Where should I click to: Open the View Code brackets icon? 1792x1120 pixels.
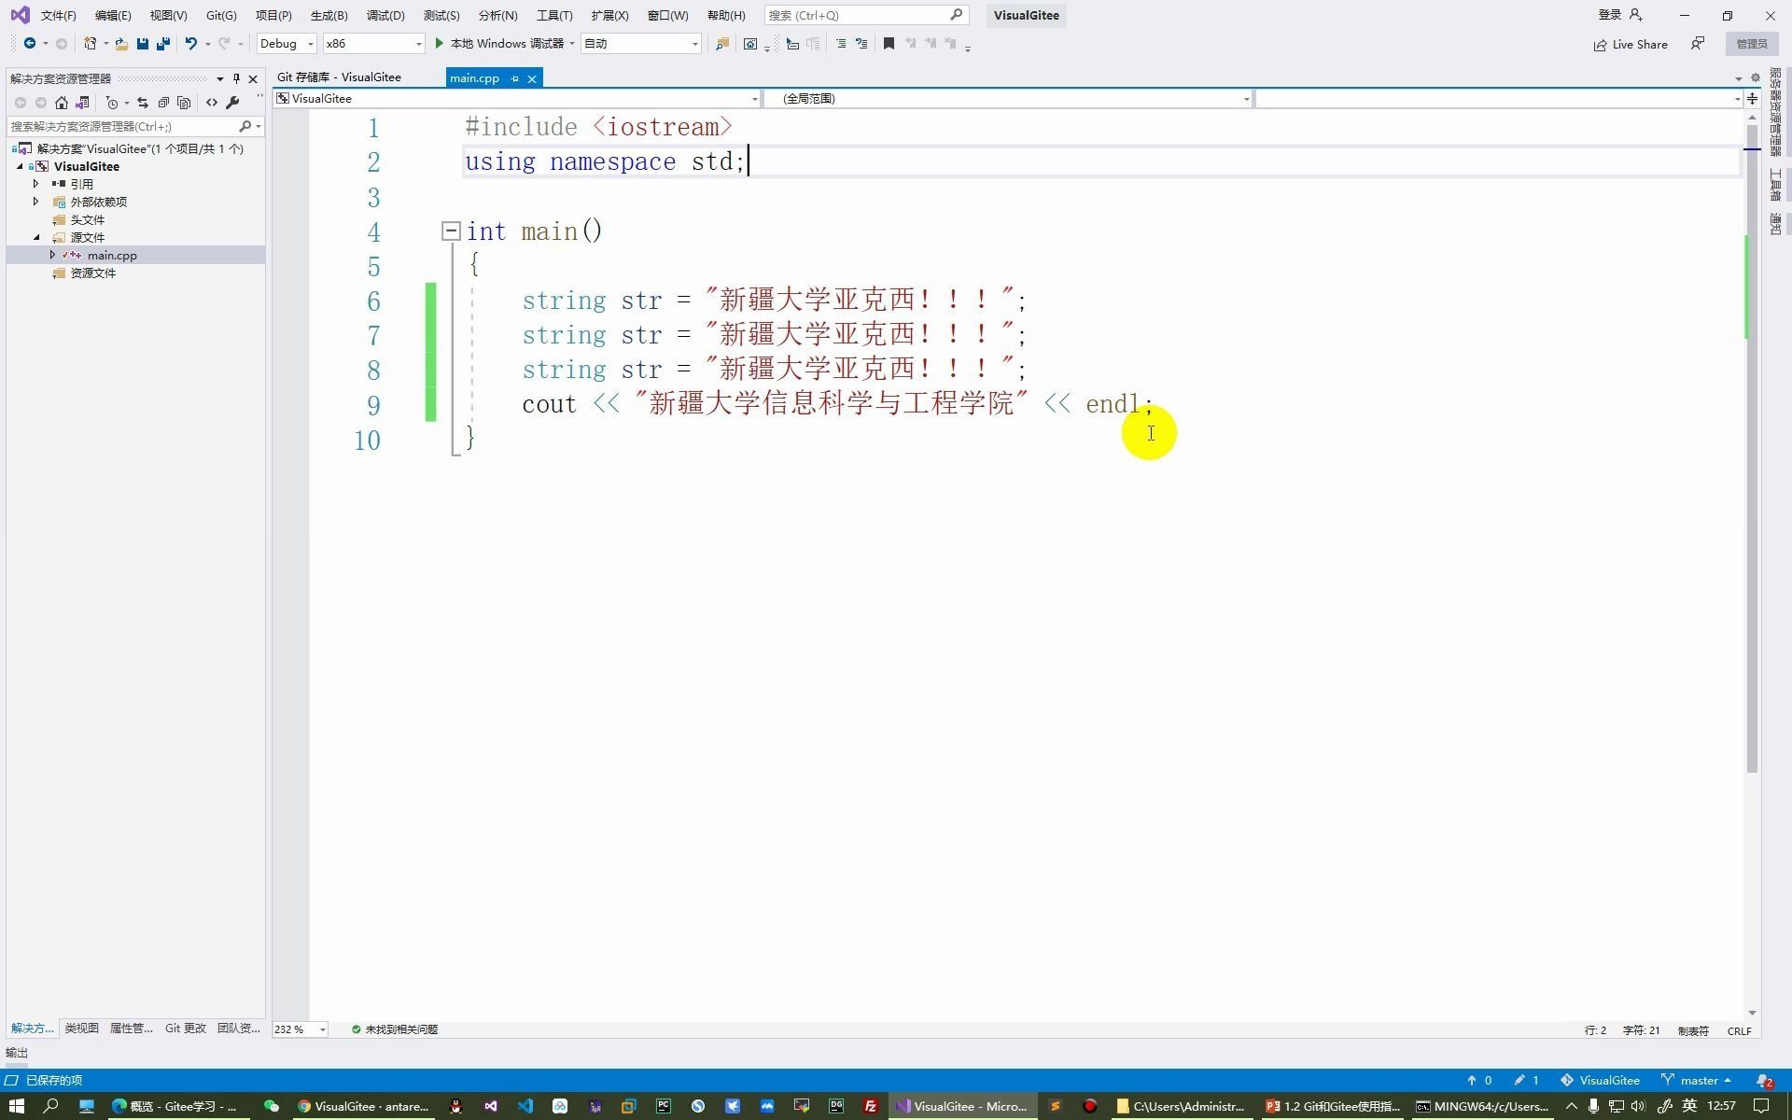(x=212, y=103)
